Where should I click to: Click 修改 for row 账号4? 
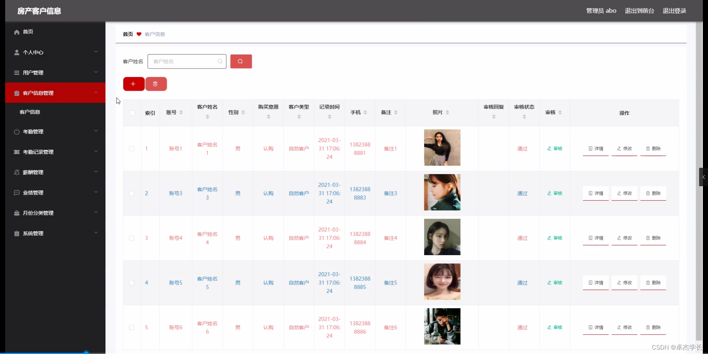point(625,238)
